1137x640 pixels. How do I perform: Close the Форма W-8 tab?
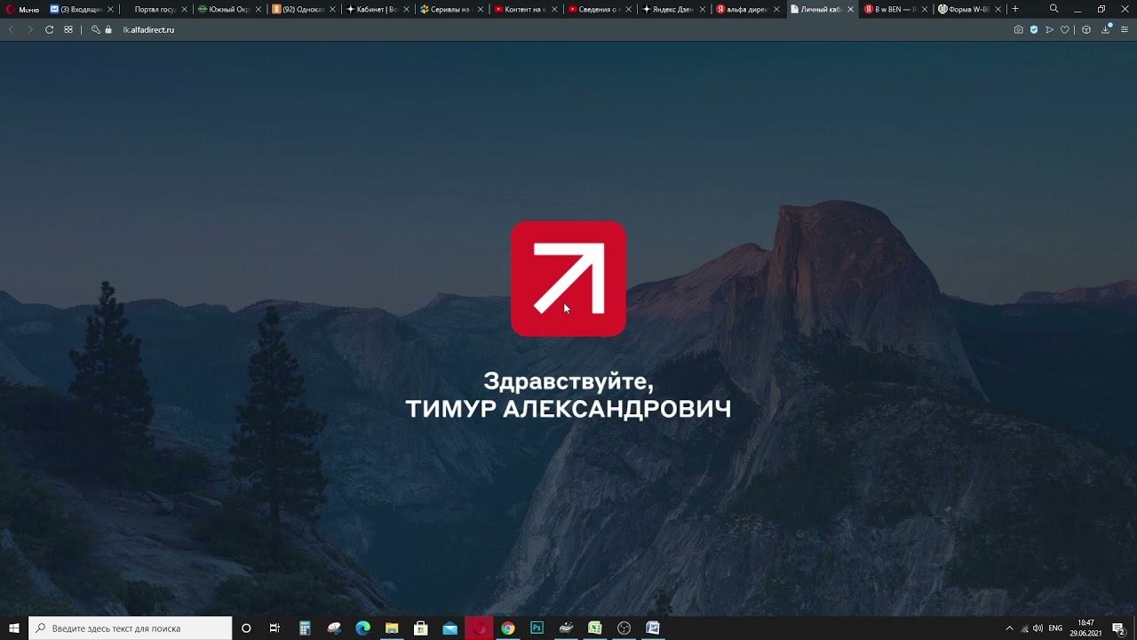coord(998,9)
